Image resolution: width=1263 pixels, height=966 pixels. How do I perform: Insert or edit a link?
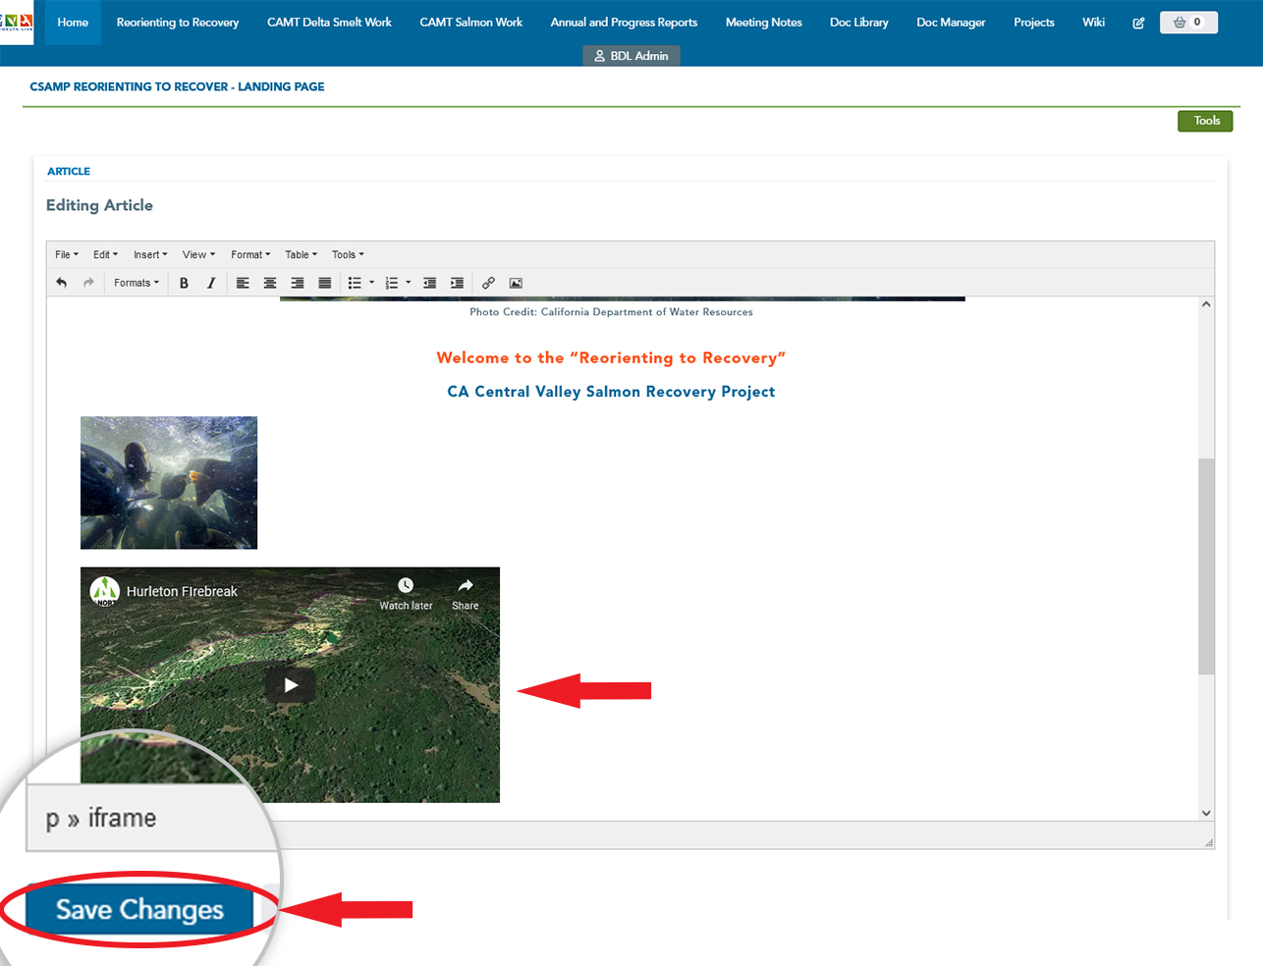(x=488, y=283)
